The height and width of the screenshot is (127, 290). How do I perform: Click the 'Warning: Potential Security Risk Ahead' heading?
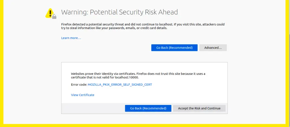(120, 12)
